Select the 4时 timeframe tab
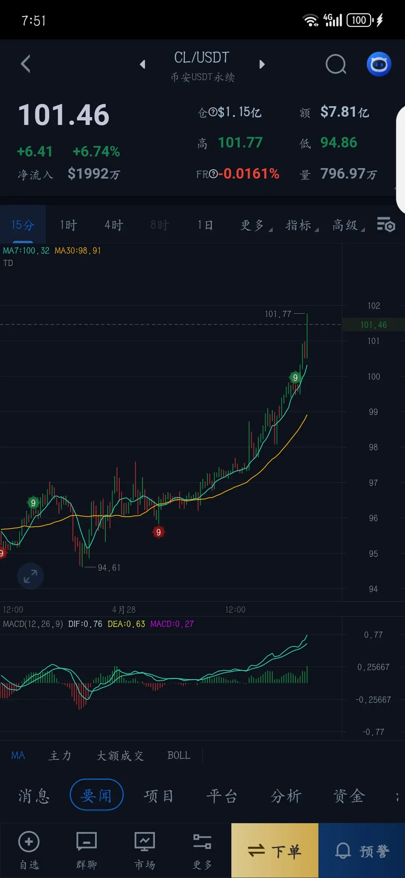Image resolution: width=405 pixels, height=878 pixels. click(x=114, y=225)
